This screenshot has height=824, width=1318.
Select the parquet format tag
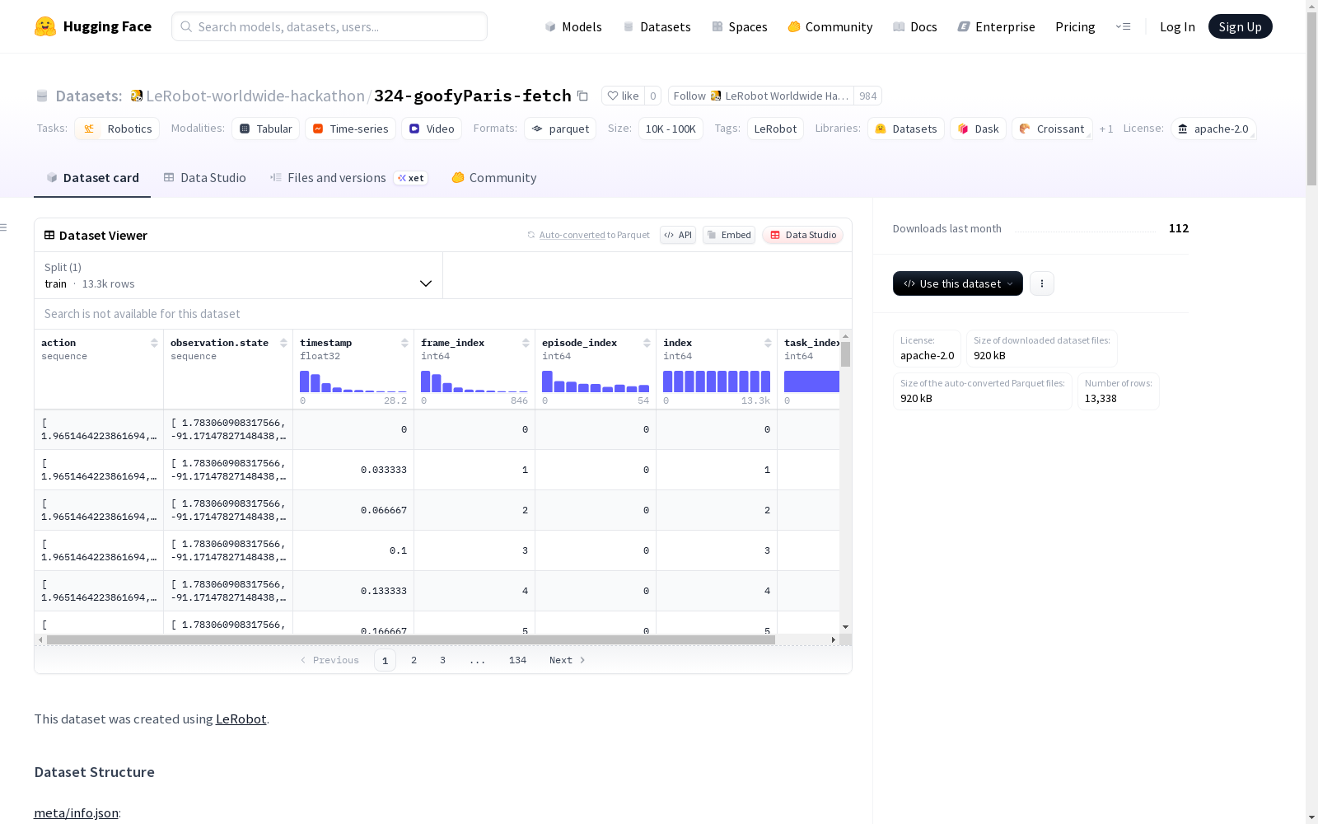560,129
